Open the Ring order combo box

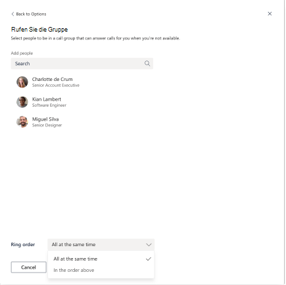pyautogui.click(x=101, y=245)
